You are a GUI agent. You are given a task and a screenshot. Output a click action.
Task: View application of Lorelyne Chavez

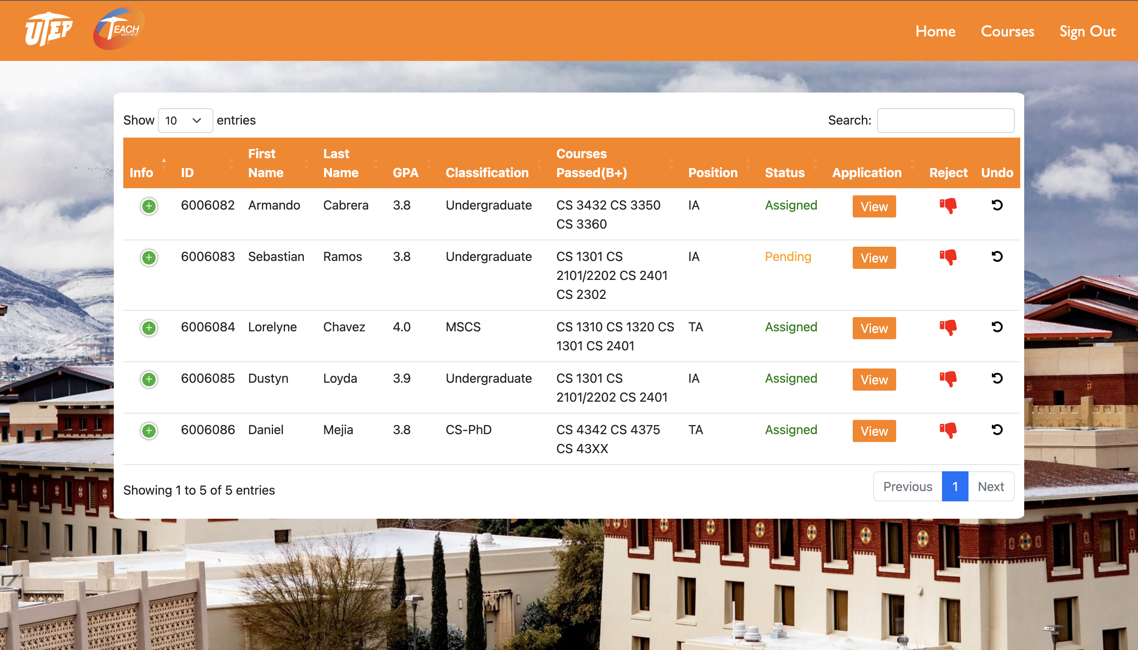[x=874, y=328]
